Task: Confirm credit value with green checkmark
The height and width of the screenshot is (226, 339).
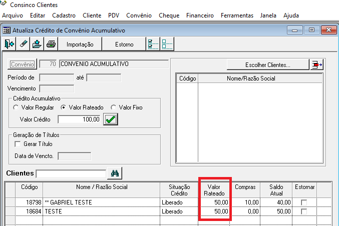Action: point(111,119)
